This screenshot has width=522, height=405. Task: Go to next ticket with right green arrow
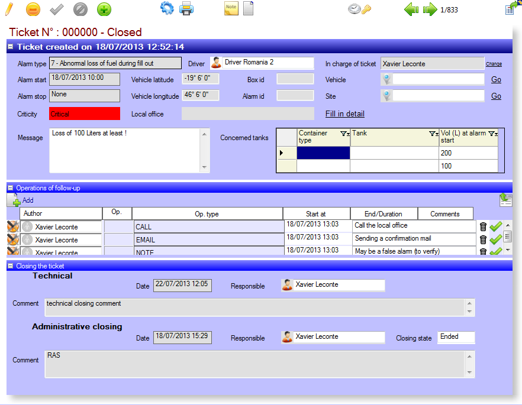pos(430,9)
